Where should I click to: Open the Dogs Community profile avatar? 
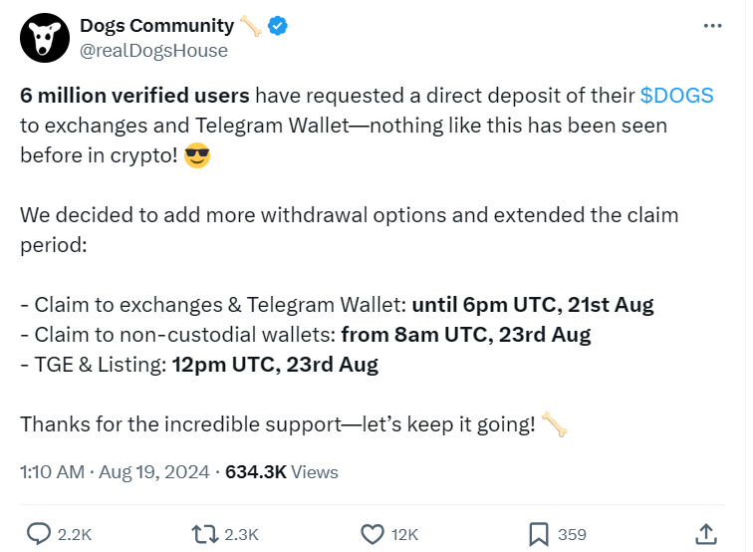[43, 39]
